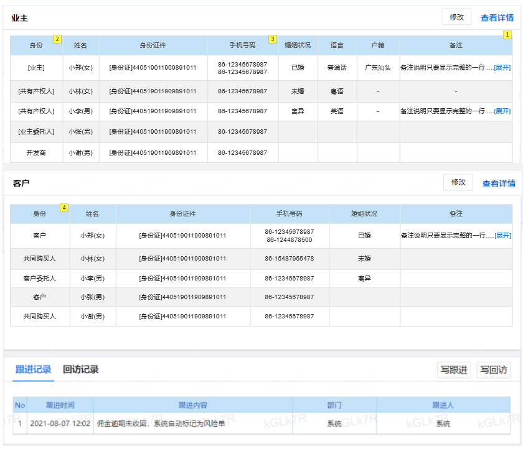Click 离异 in 业主 table

point(298,111)
